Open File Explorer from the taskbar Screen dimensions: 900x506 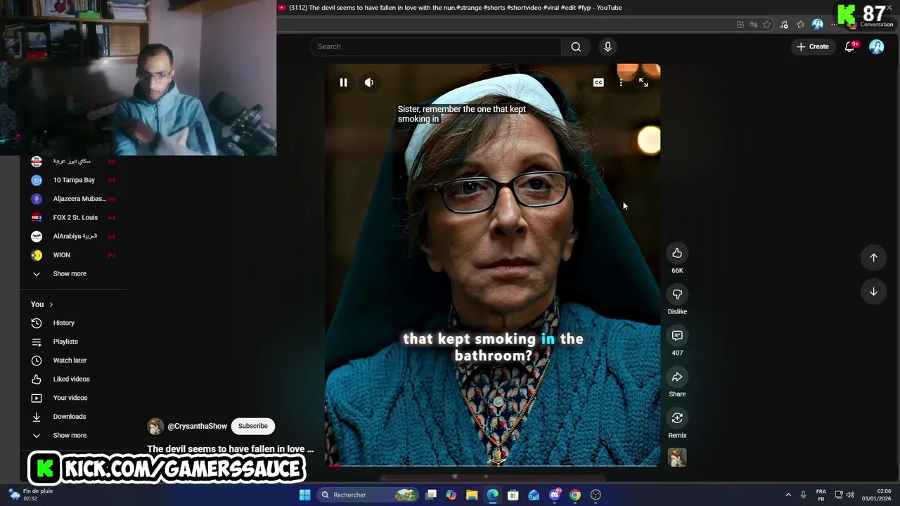click(472, 495)
